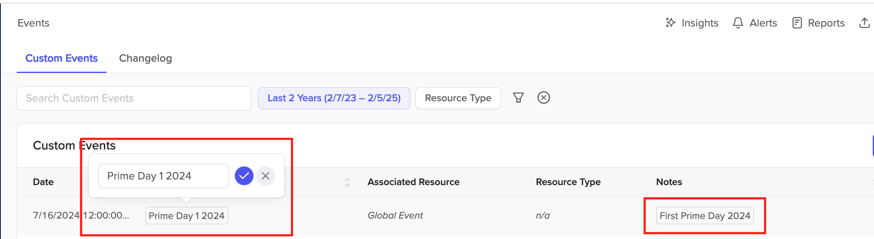Click the 7/16/2024 12:00:00 date cell
874x239 pixels.
81,216
